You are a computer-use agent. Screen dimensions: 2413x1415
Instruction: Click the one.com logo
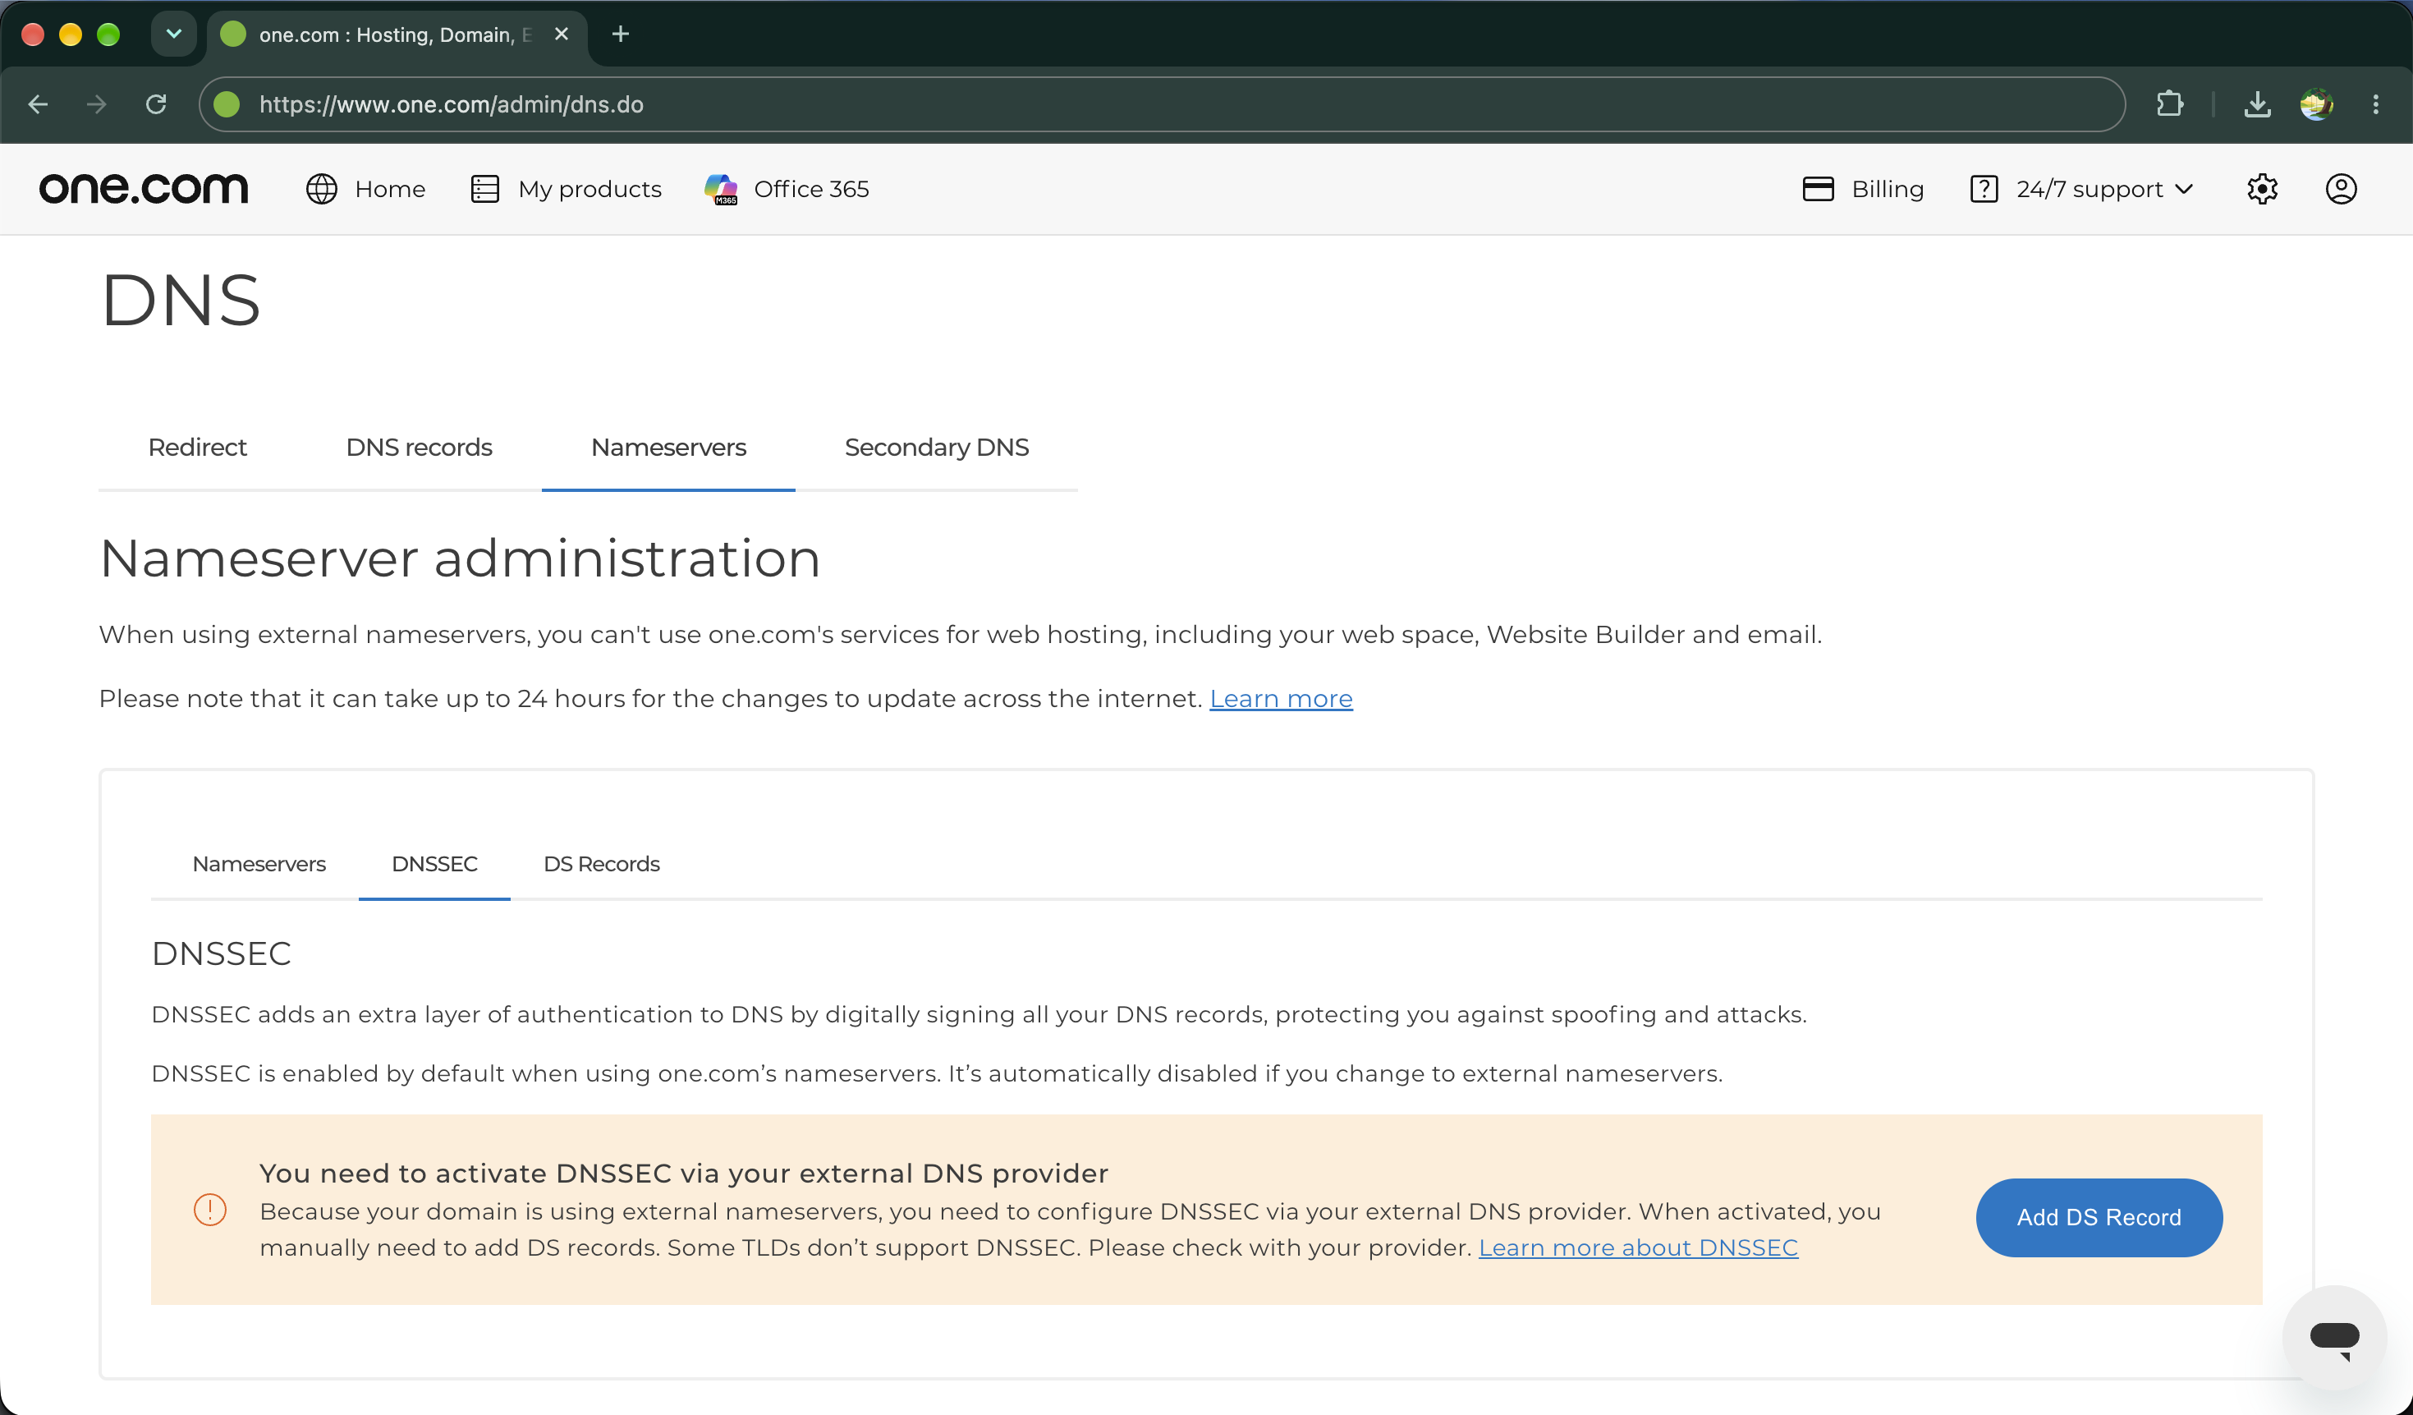click(x=144, y=189)
